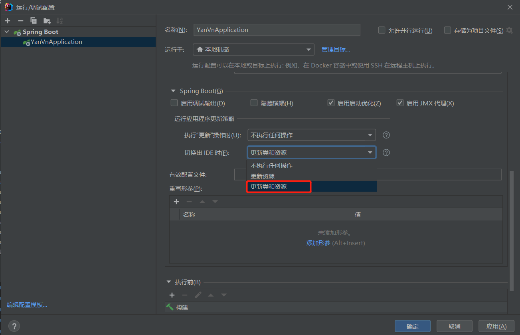Screen dimensions: 520x335
Task: Add a new run configuration
Action: point(7,20)
